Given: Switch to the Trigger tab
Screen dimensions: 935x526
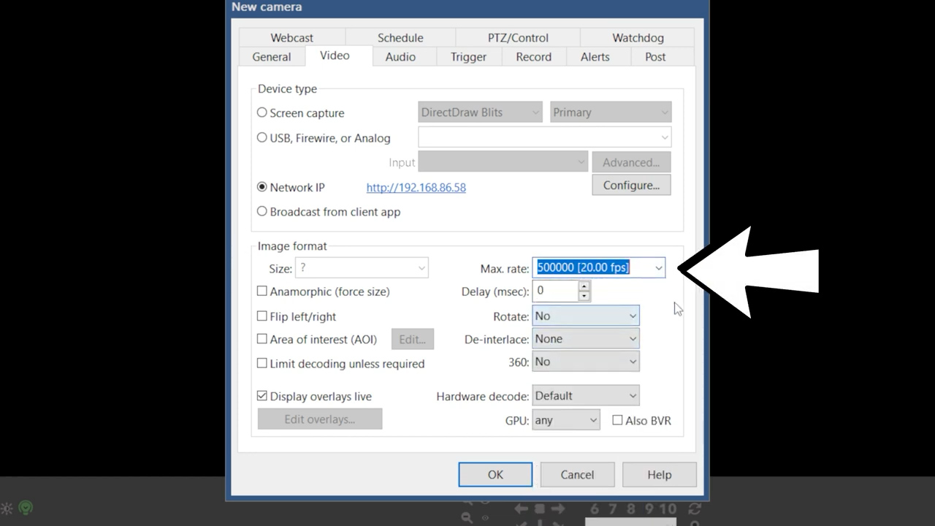Looking at the screenshot, I should tap(468, 57).
